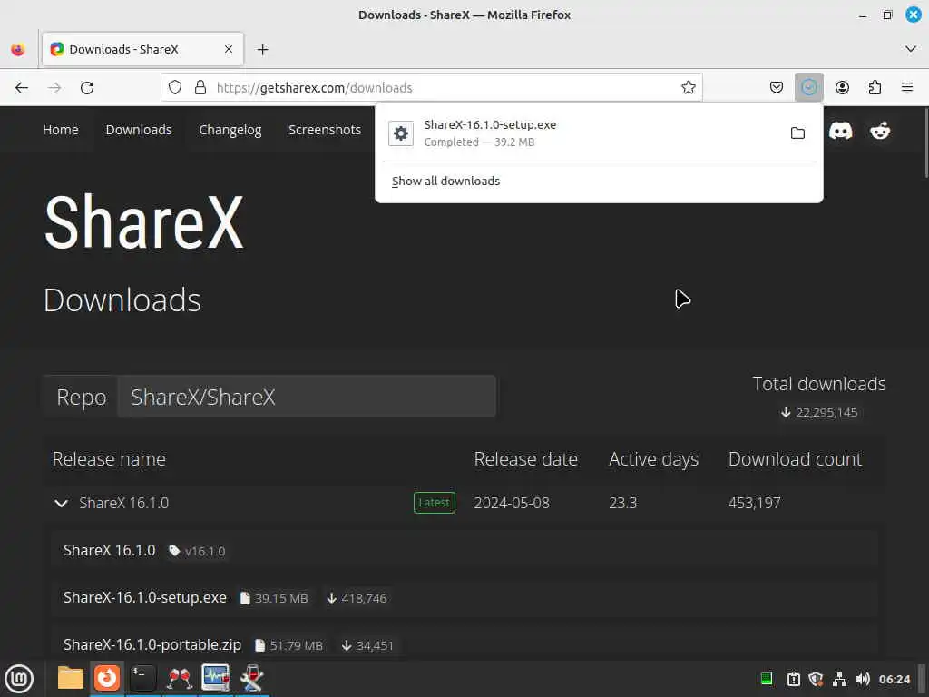Image resolution: width=929 pixels, height=697 pixels.
Task: Click the page vertical scrollbar
Action: coord(926,142)
